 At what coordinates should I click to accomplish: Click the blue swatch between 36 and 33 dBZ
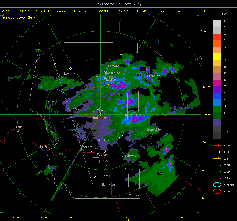click(x=217, y=96)
